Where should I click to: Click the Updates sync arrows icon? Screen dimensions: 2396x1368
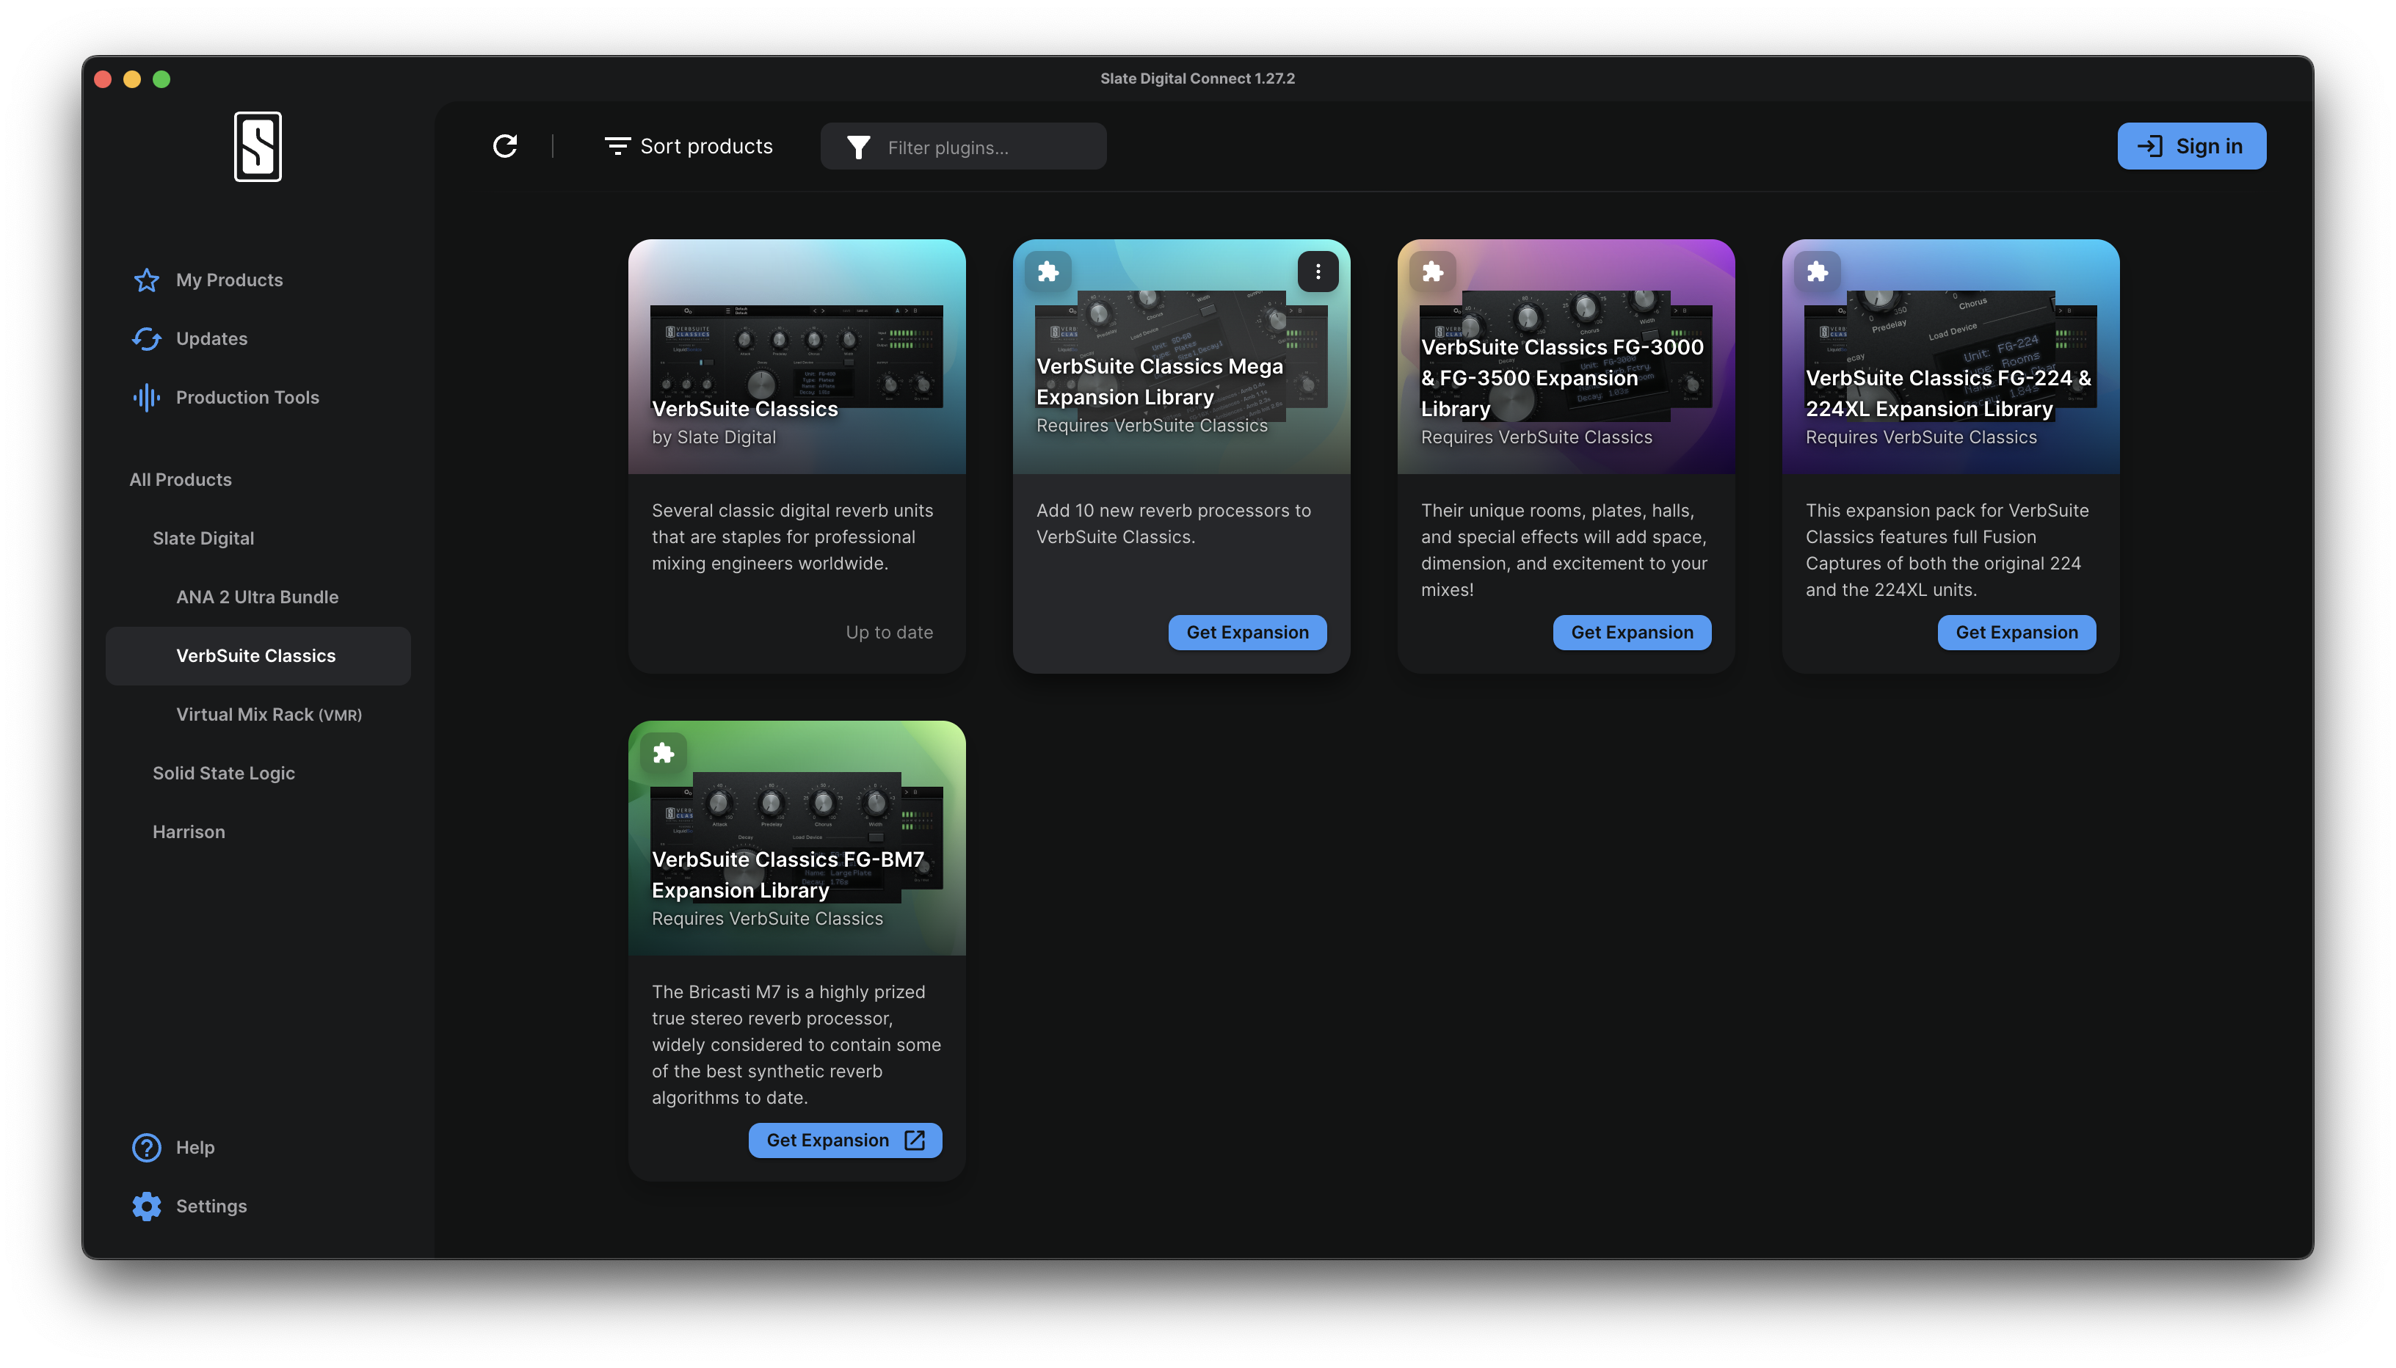[147, 338]
